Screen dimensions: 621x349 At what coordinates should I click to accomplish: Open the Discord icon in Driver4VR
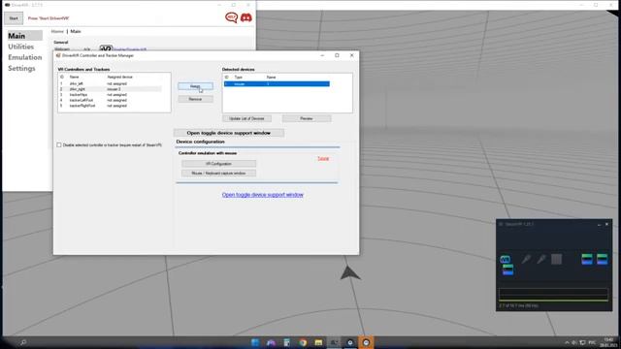point(245,17)
